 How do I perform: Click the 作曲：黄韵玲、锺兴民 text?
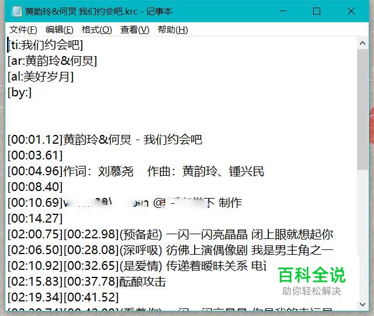click(206, 171)
